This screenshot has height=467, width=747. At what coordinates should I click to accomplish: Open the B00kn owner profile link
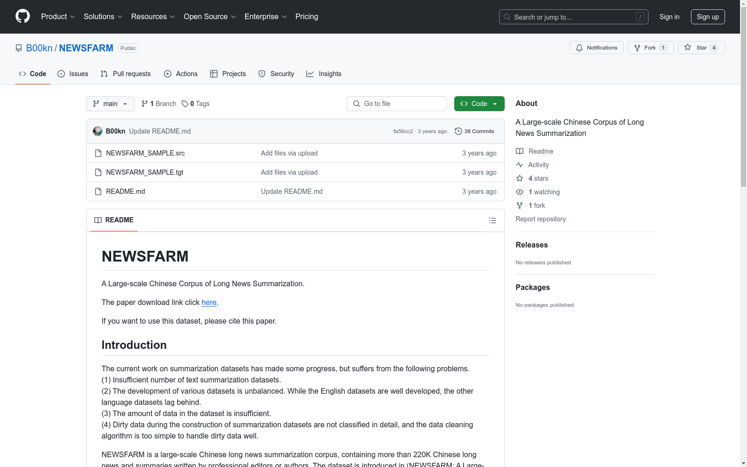[x=39, y=48]
